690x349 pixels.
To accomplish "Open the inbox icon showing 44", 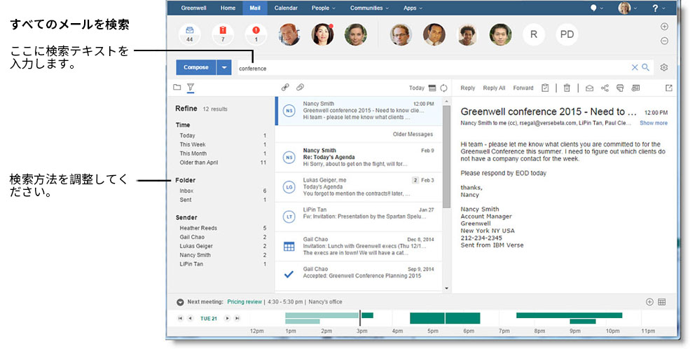I will tap(190, 34).
